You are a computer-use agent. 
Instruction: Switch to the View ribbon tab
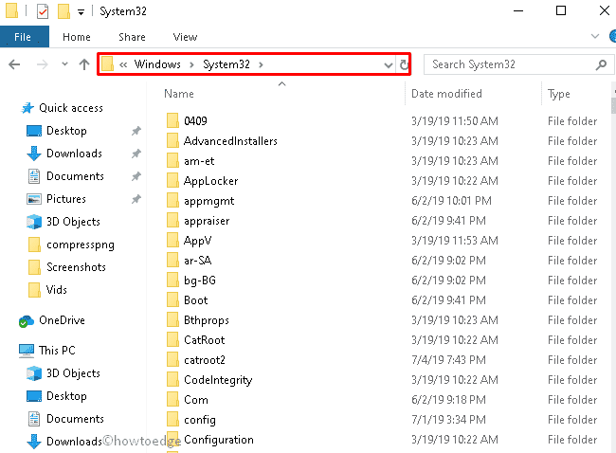click(185, 37)
